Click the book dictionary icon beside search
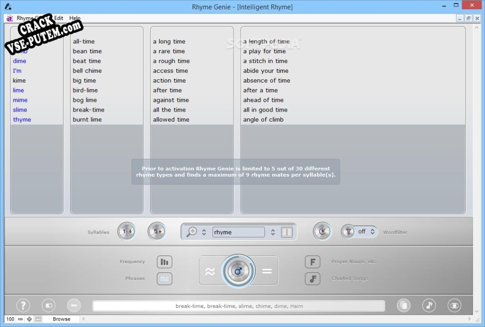 tap(287, 232)
